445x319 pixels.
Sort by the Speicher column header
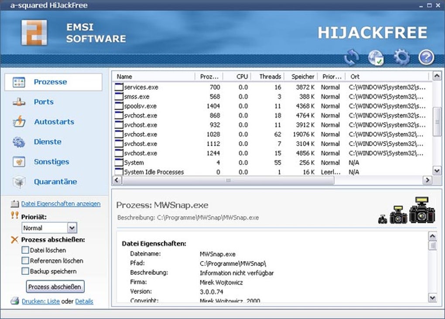tap(300, 77)
